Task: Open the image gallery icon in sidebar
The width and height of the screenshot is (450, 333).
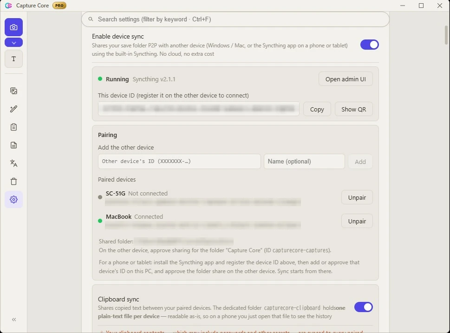Action: click(13, 91)
